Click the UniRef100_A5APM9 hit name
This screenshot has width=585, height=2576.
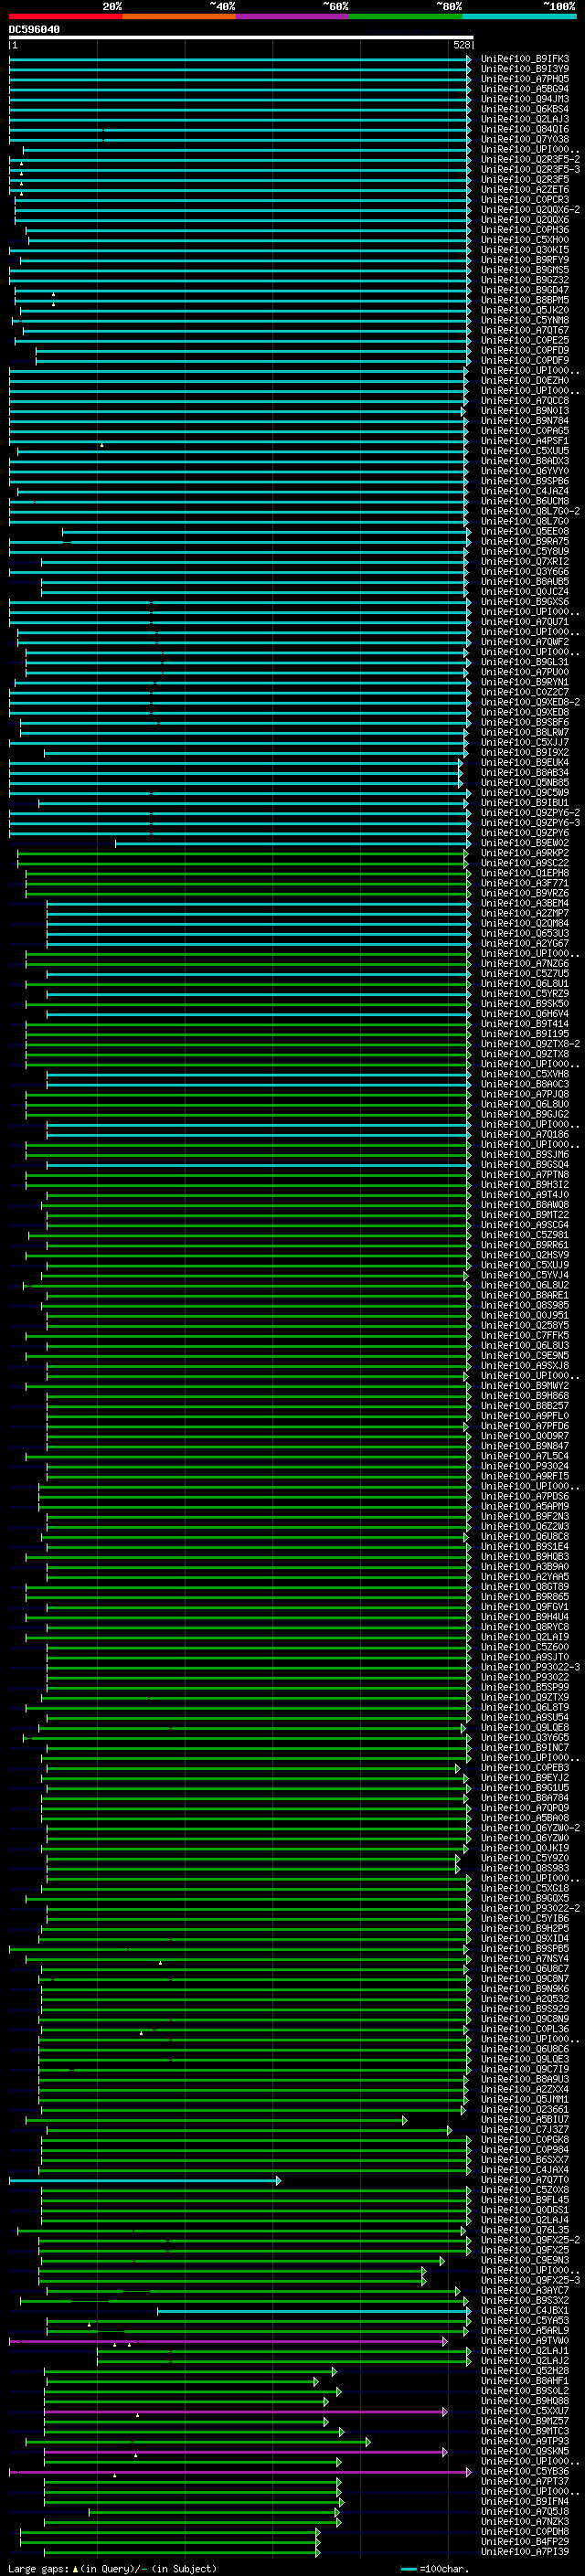[524, 1506]
